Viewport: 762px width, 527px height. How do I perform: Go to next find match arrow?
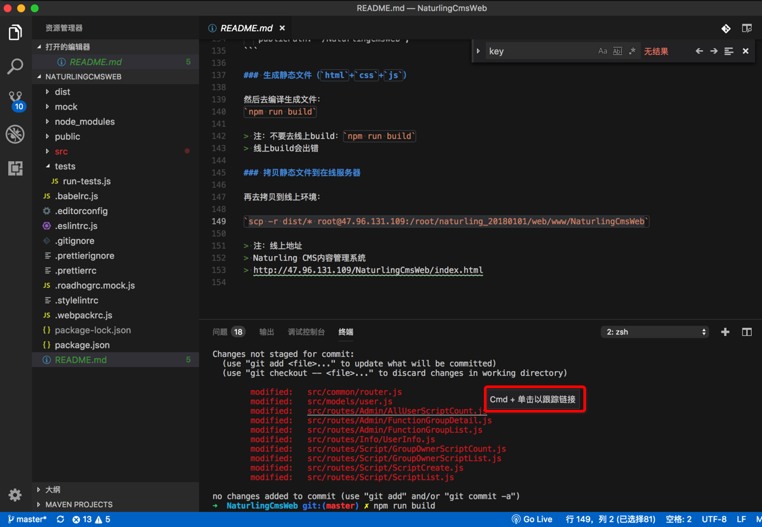pos(714,51)
